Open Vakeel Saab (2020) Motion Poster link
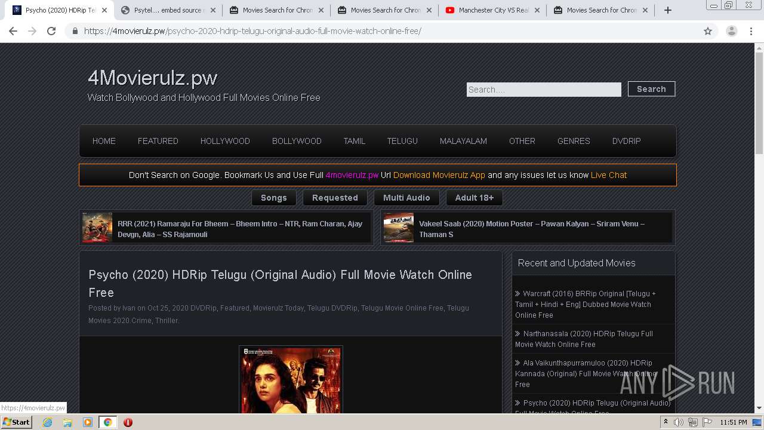Screen dimensions: 764x430 (x=532, y=229)
